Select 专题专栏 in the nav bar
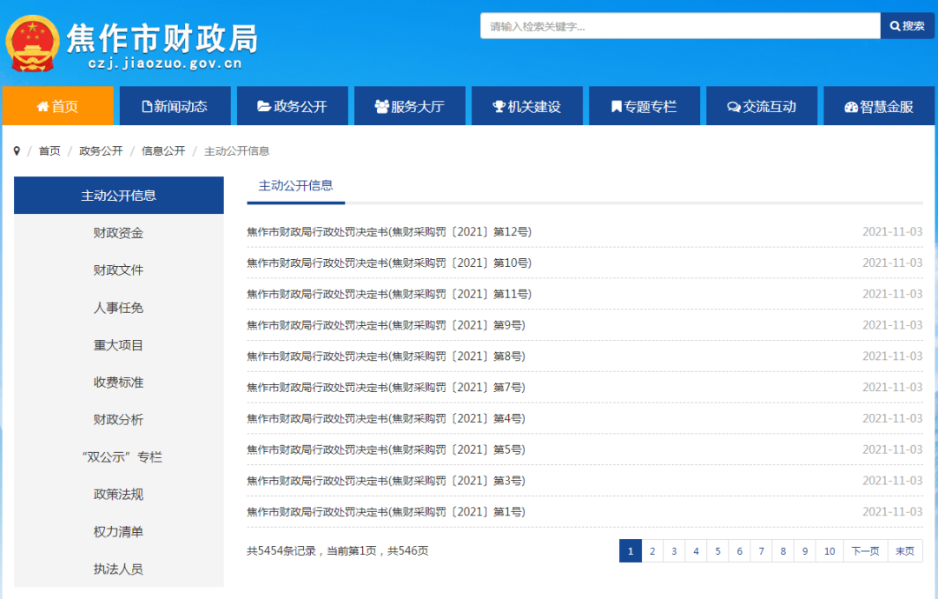The height and width of the screenshot is (599, 938). 644,106
